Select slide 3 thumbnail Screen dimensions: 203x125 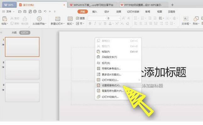coord(22,92)
